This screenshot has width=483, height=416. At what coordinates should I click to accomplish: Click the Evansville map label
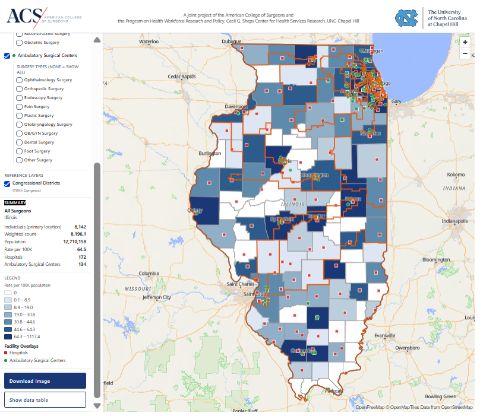[385, 335]
